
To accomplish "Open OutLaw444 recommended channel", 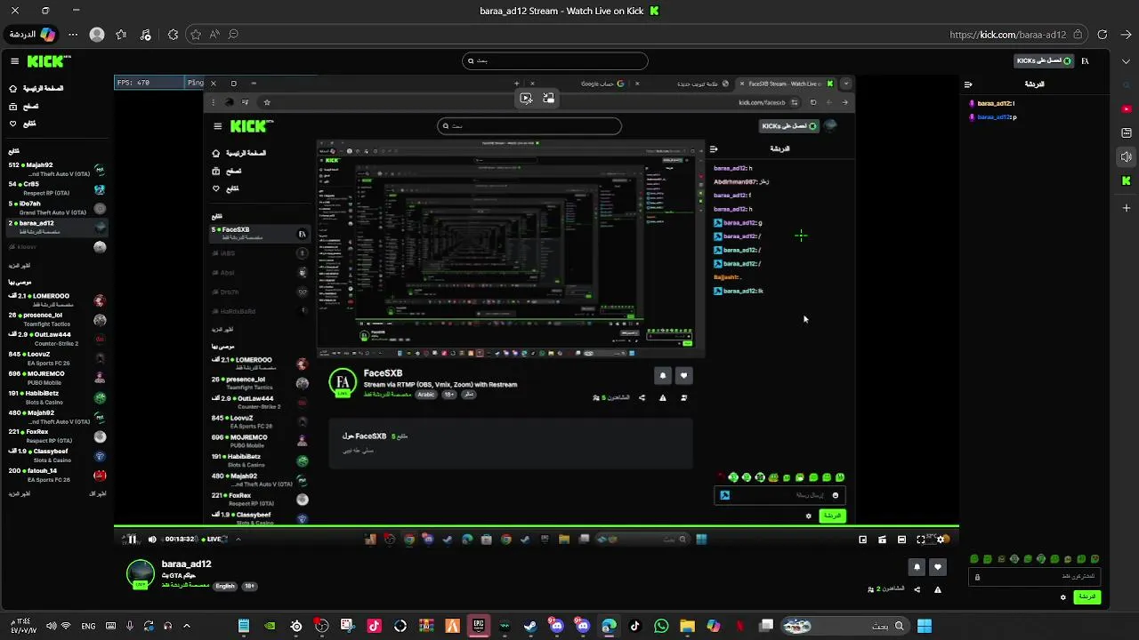I will point(57,339).
